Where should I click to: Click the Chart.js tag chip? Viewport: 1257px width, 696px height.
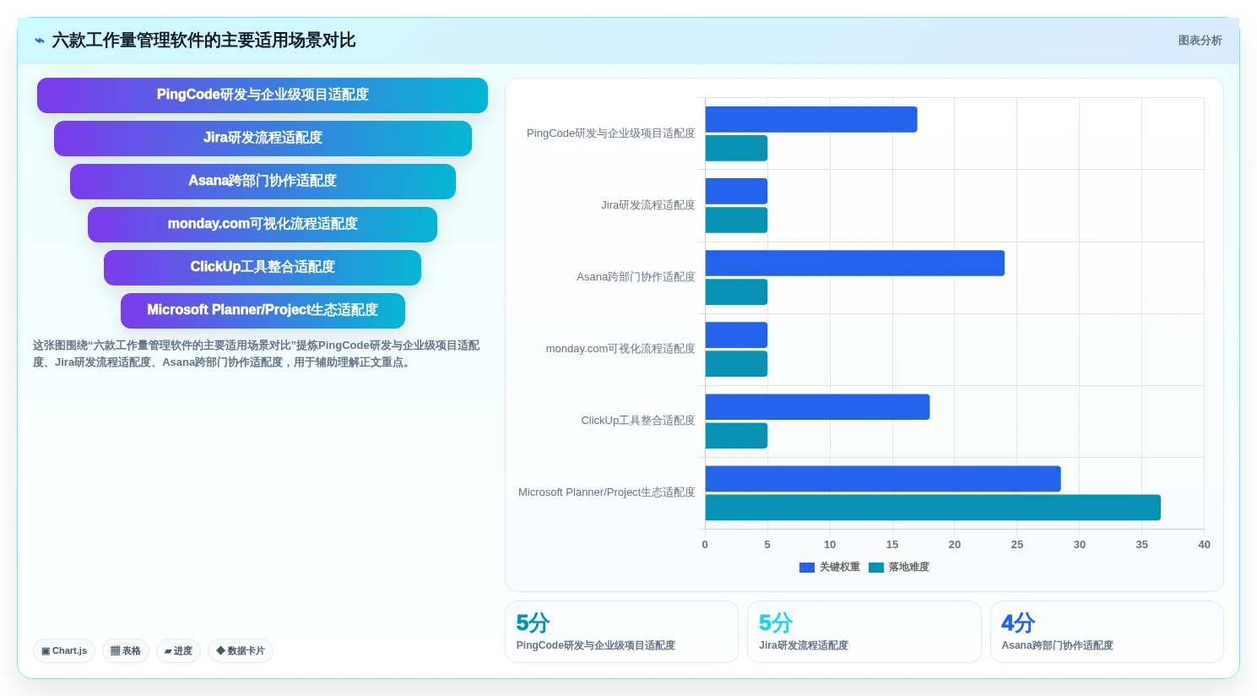(x=64, y=651)
